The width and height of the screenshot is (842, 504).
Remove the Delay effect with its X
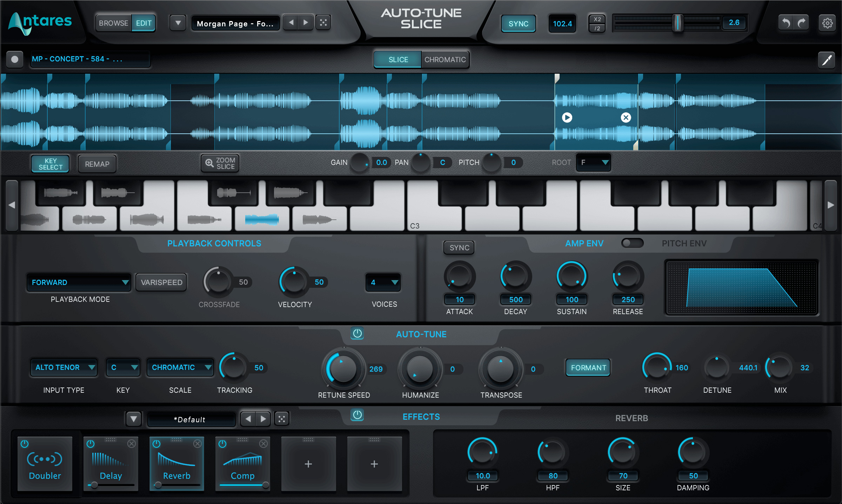(132, 444)
